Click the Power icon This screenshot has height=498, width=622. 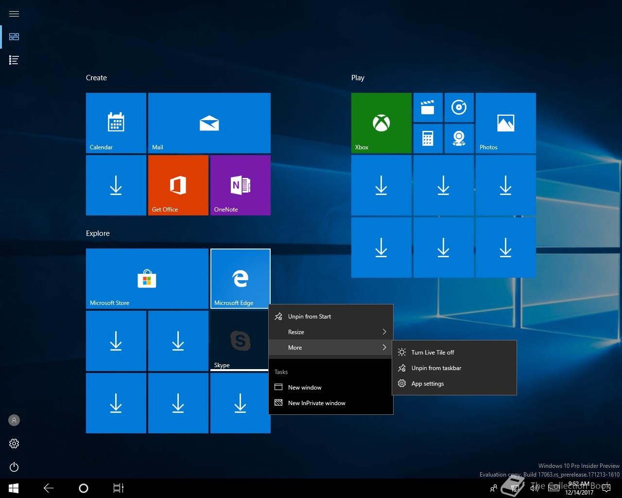point(14,467)
